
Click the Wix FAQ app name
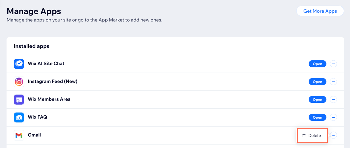coord(38,117)
